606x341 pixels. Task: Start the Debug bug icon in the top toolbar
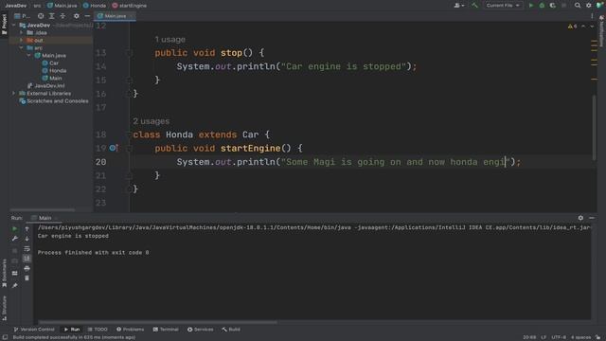[x=542, y=6]
